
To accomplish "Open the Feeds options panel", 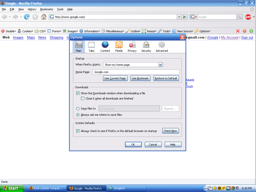I will click(x=119, y=47).
